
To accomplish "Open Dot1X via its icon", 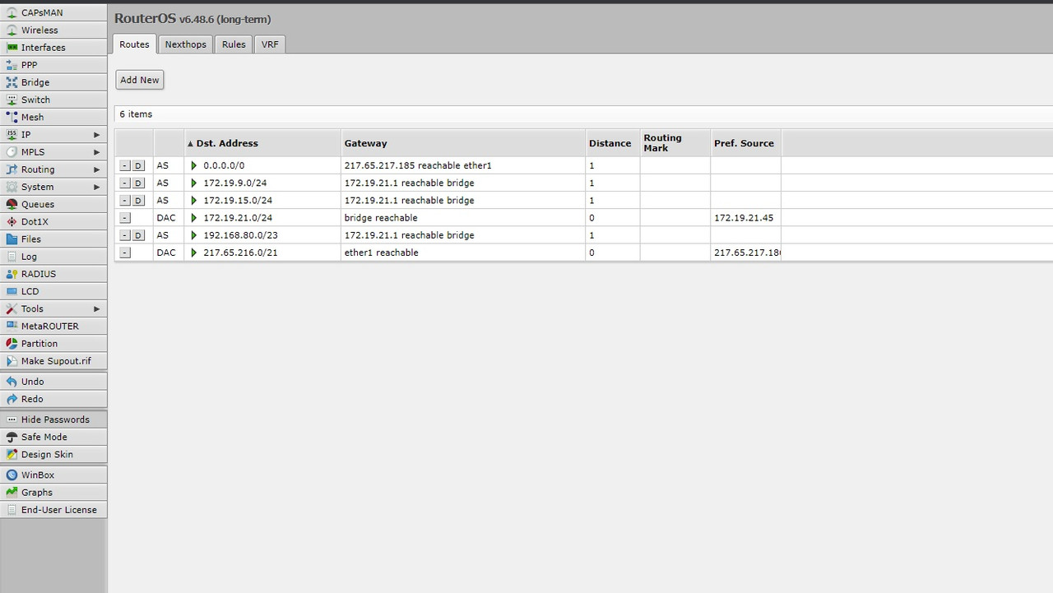I will click(12, 222).
